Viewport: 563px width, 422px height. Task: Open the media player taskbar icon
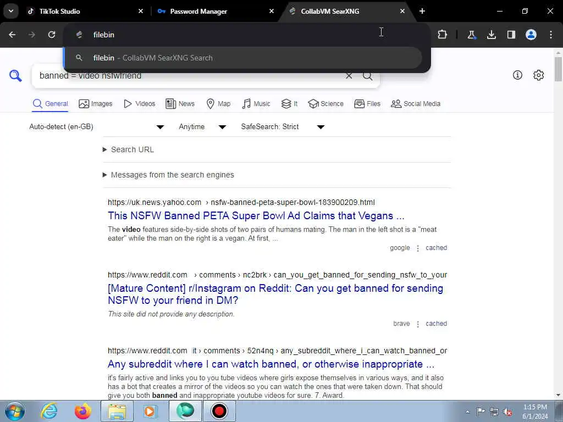pos(151,411)
